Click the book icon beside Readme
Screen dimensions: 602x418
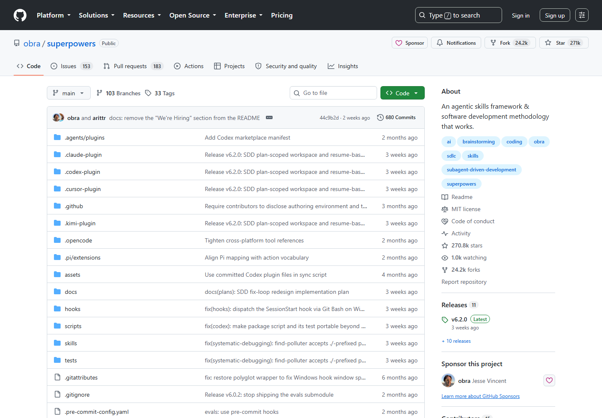coord(445,197)
